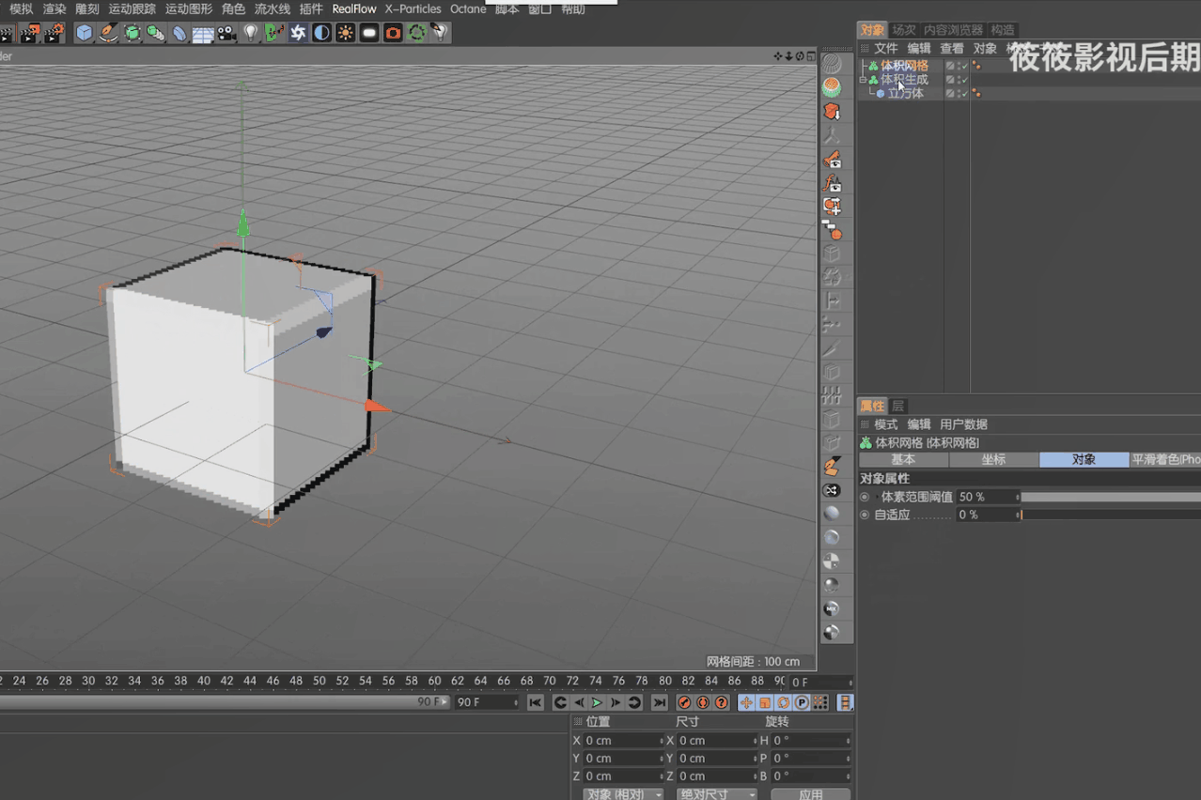
Task: Switch to the 内容浏览器 tab
Action: [x=952, y=30]
